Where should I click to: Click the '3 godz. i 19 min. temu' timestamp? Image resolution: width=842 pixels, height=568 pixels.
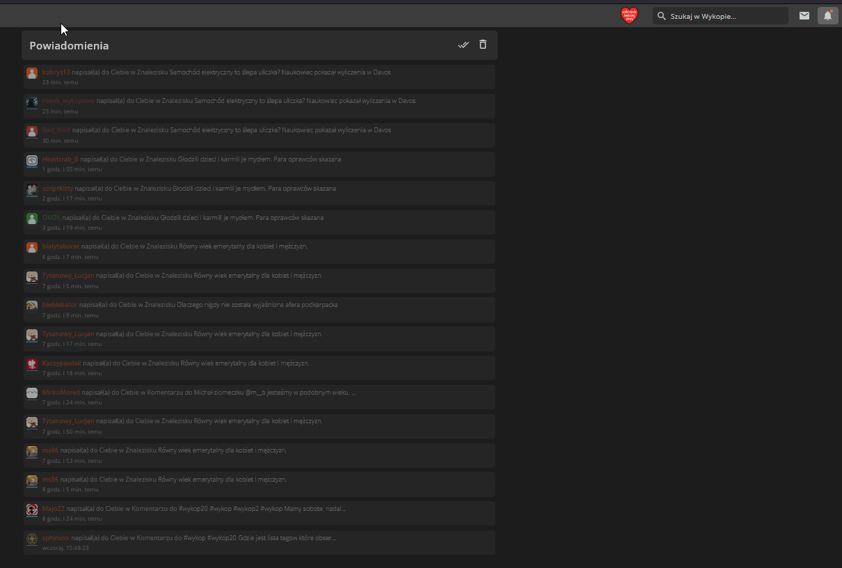coord(72,228)
